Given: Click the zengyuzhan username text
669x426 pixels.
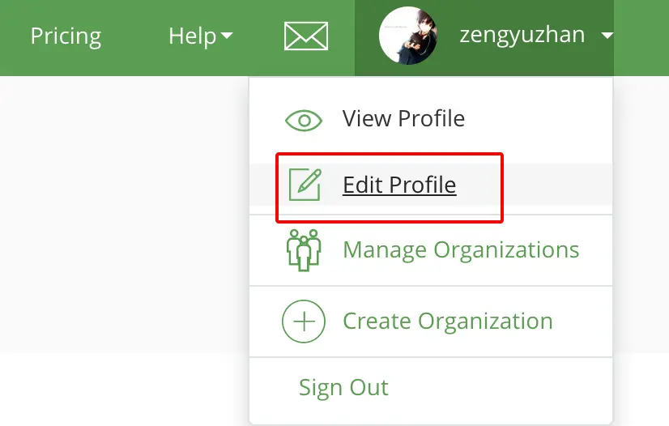Looking at the screenshot, I should point(522,36).
